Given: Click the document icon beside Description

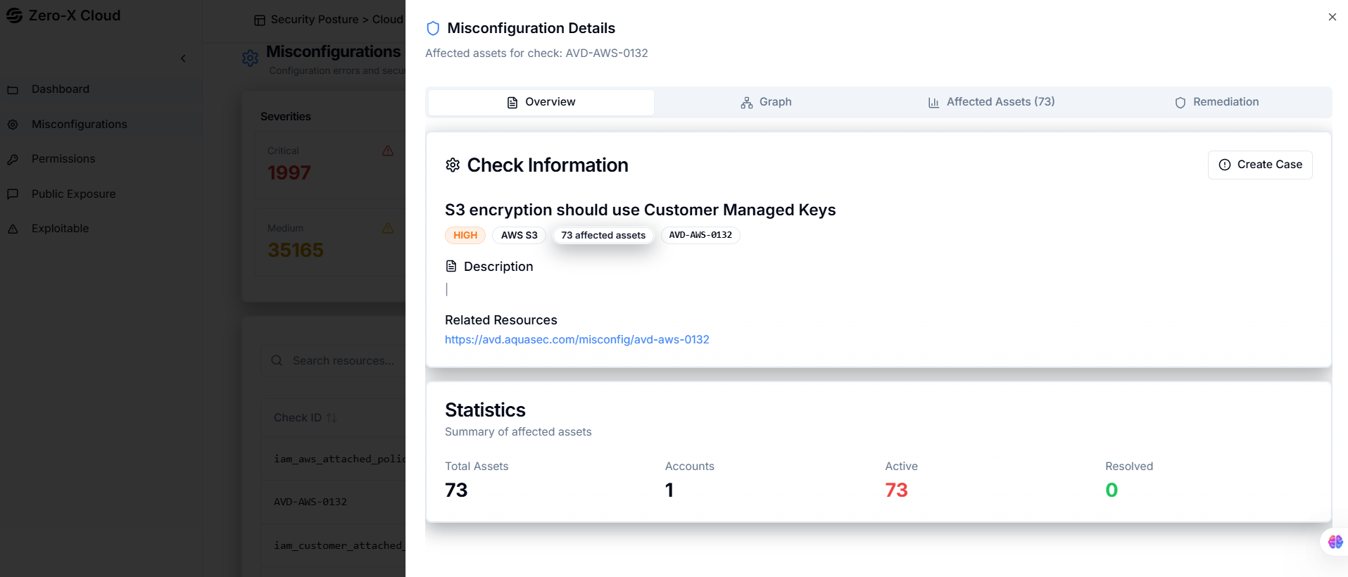Looking at the screenshot, I should click(451, 266).
